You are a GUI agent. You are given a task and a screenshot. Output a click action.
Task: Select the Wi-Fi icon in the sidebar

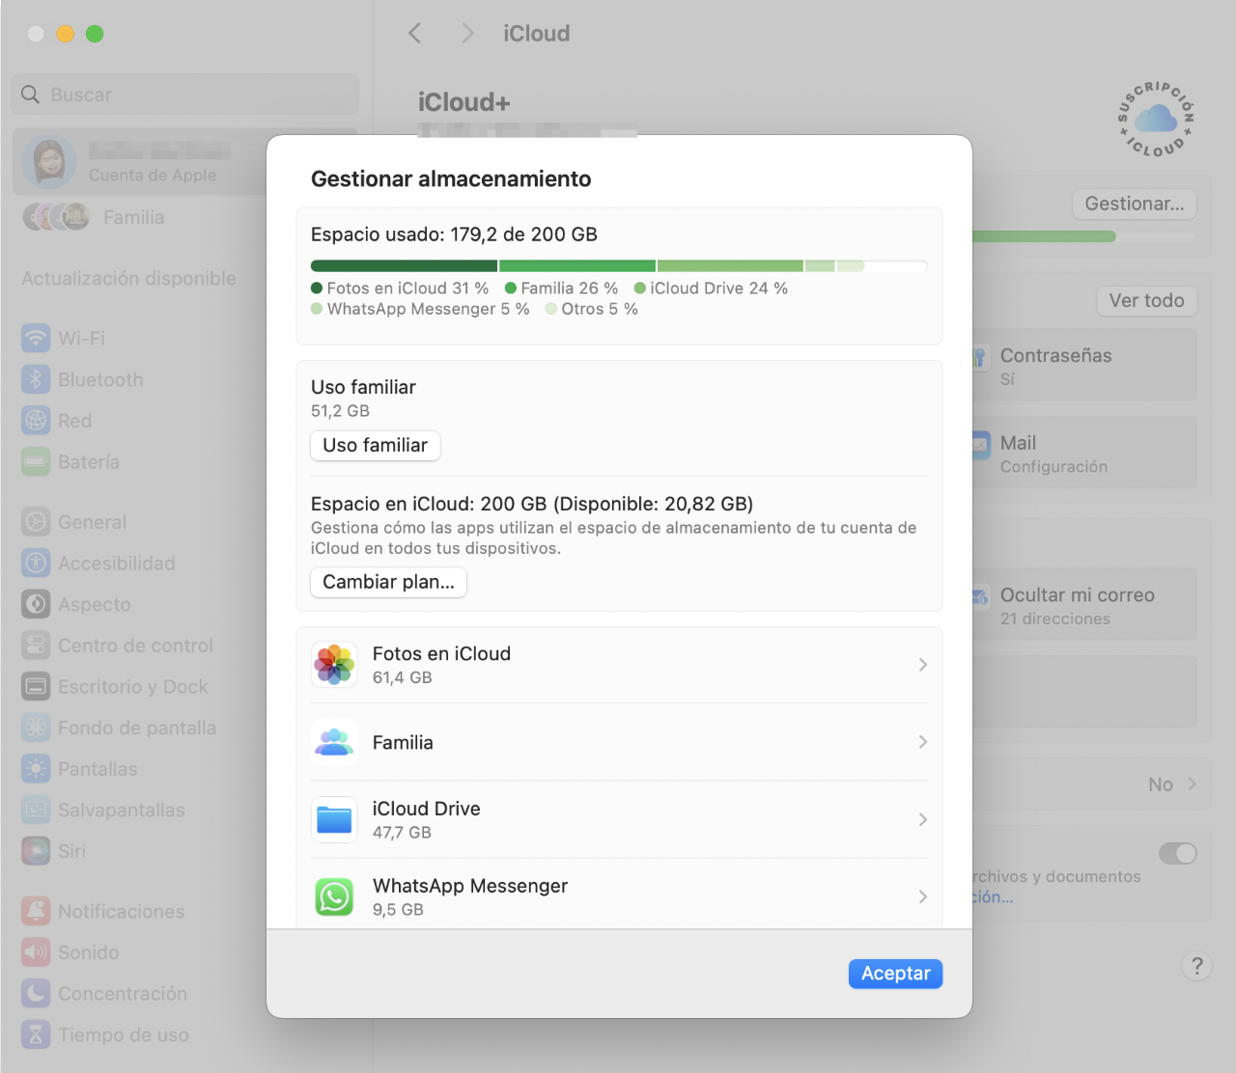[35, 338]
